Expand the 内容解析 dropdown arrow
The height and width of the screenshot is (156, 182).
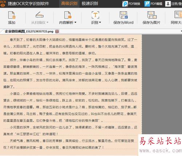coord(75,22)
